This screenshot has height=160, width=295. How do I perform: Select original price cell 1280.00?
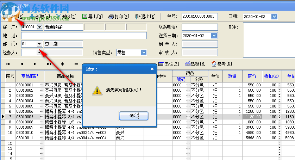click(x=252, y=111)
